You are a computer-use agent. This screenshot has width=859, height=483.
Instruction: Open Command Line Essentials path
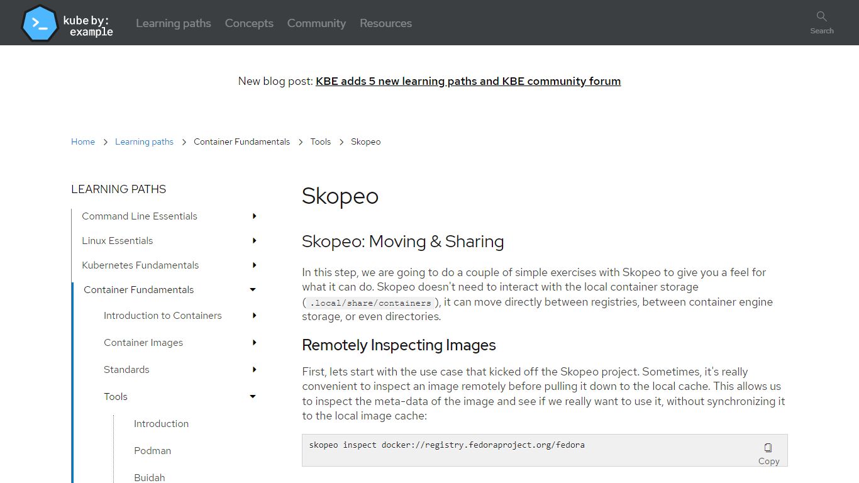point(140,216)
